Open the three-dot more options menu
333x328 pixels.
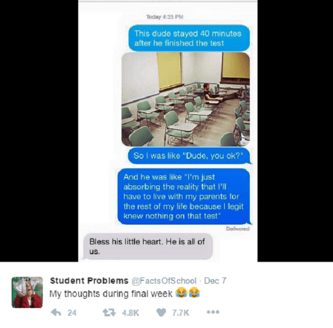tap(213, 312)
